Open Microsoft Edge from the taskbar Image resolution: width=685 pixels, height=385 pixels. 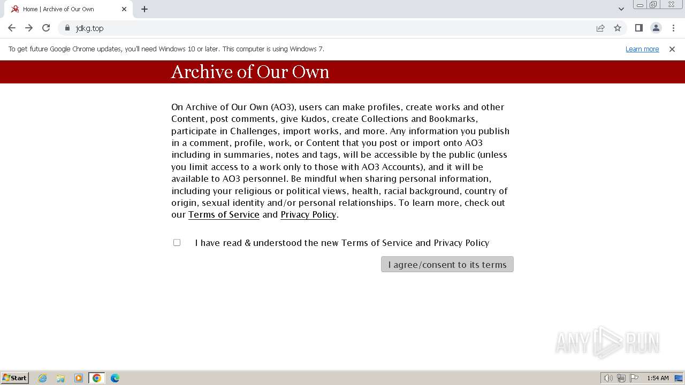coord(115,378)
